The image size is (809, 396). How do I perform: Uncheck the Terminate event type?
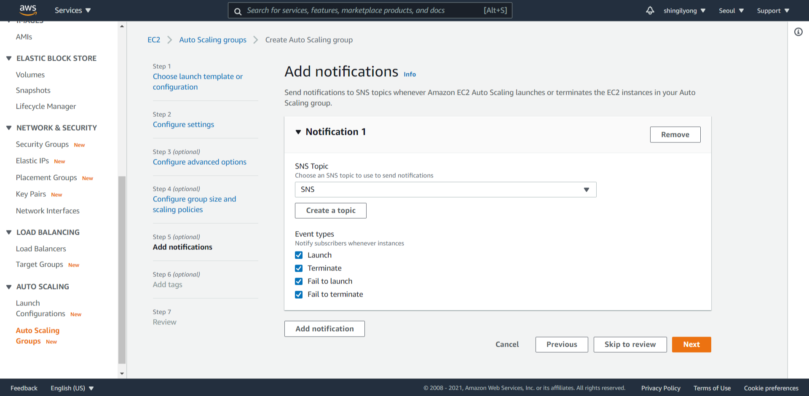pyautogui.click(x=299, y=268)
